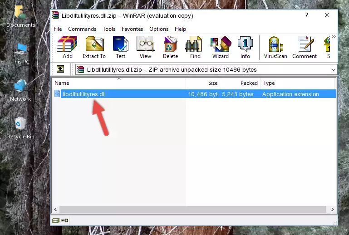Click the archive path text field

point(206,70)
